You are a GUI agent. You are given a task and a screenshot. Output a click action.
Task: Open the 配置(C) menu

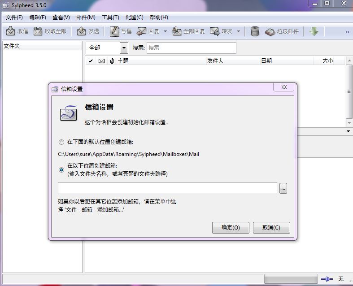[135, 17]
